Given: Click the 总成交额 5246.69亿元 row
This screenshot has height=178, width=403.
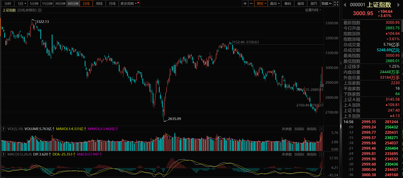Looking at the screenshot, I should click(x=372, y=50).
